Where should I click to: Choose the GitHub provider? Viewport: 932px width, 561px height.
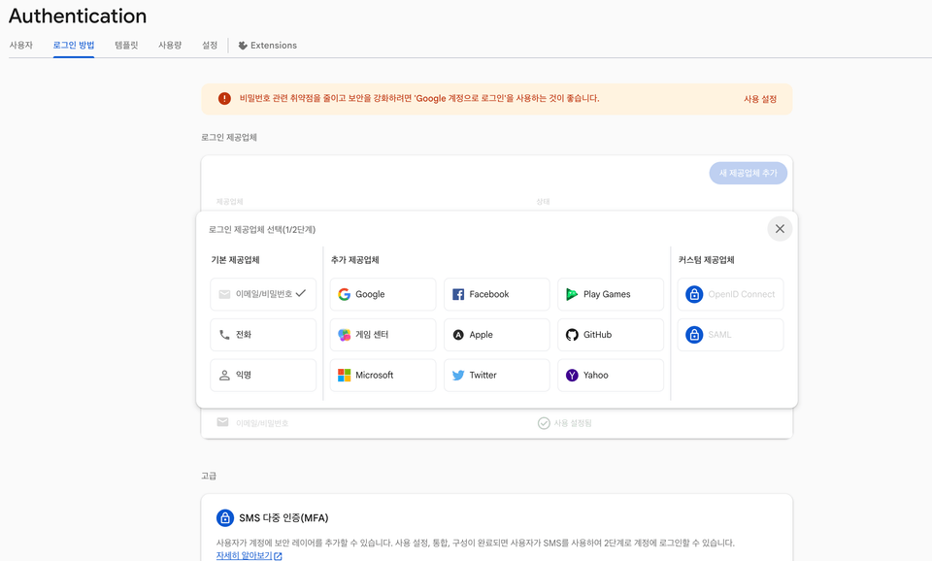(611, 335)
